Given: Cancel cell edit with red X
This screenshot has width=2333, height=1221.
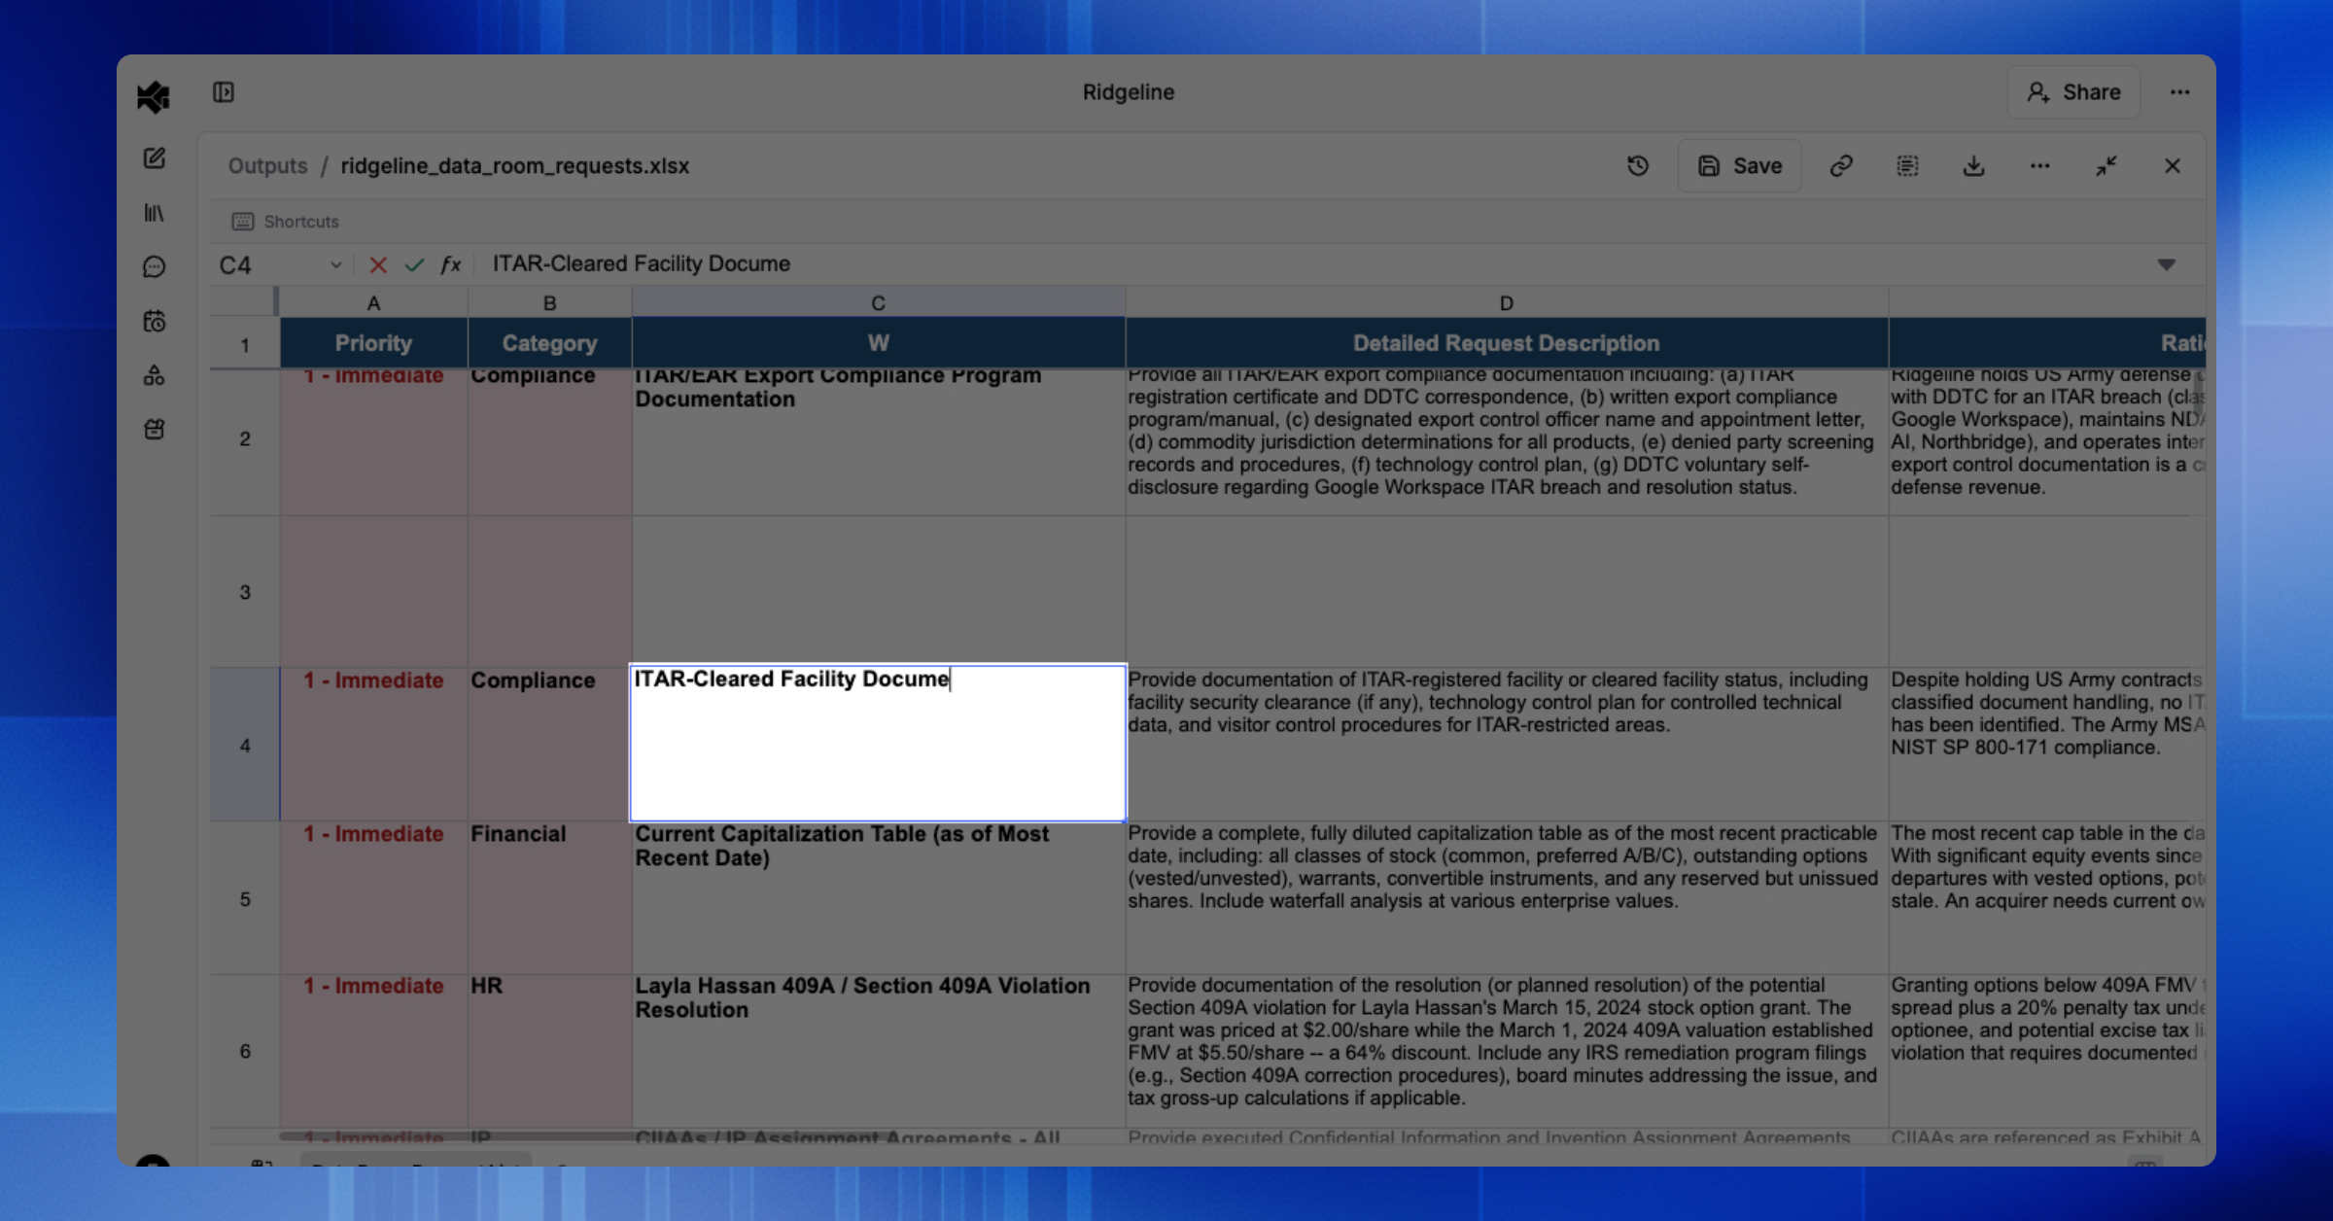Looking at the screenshot, I should coord(378,264).
